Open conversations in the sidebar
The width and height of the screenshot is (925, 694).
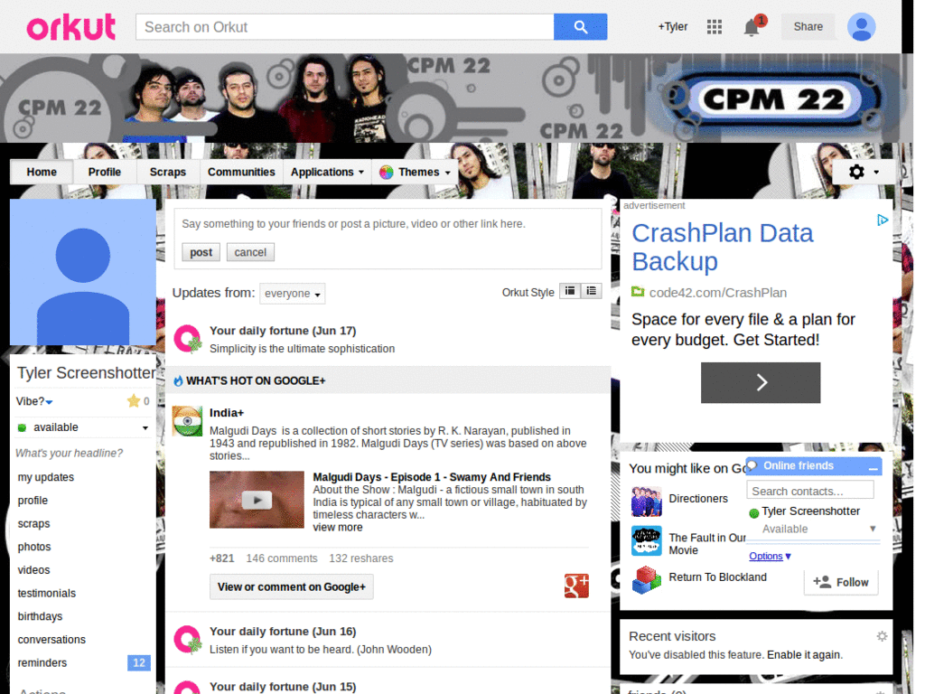pyautogui.click(x=51, y=640)
